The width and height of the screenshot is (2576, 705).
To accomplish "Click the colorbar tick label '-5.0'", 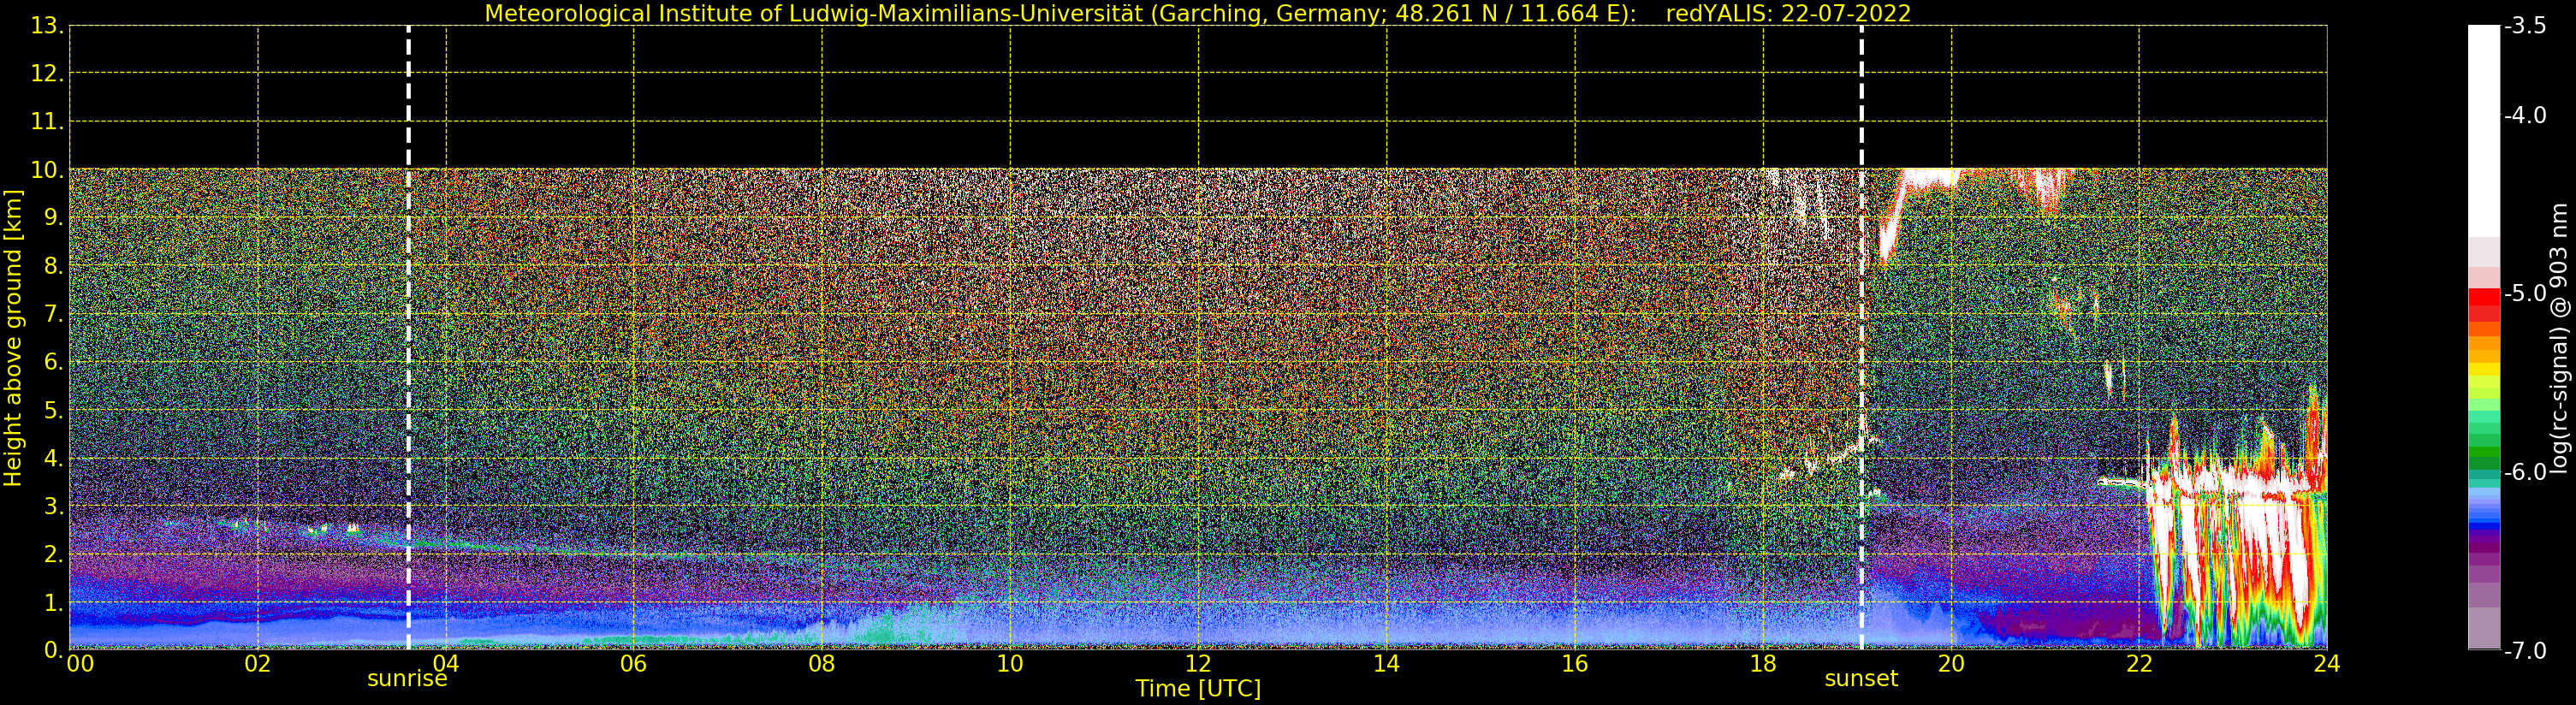I will (2526, 293).
